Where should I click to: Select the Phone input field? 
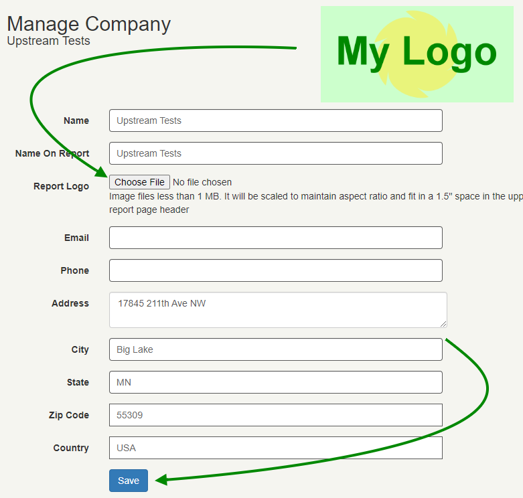tap(275, 270)
